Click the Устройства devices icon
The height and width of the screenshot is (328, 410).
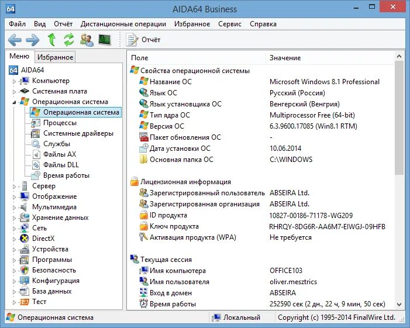25,249
